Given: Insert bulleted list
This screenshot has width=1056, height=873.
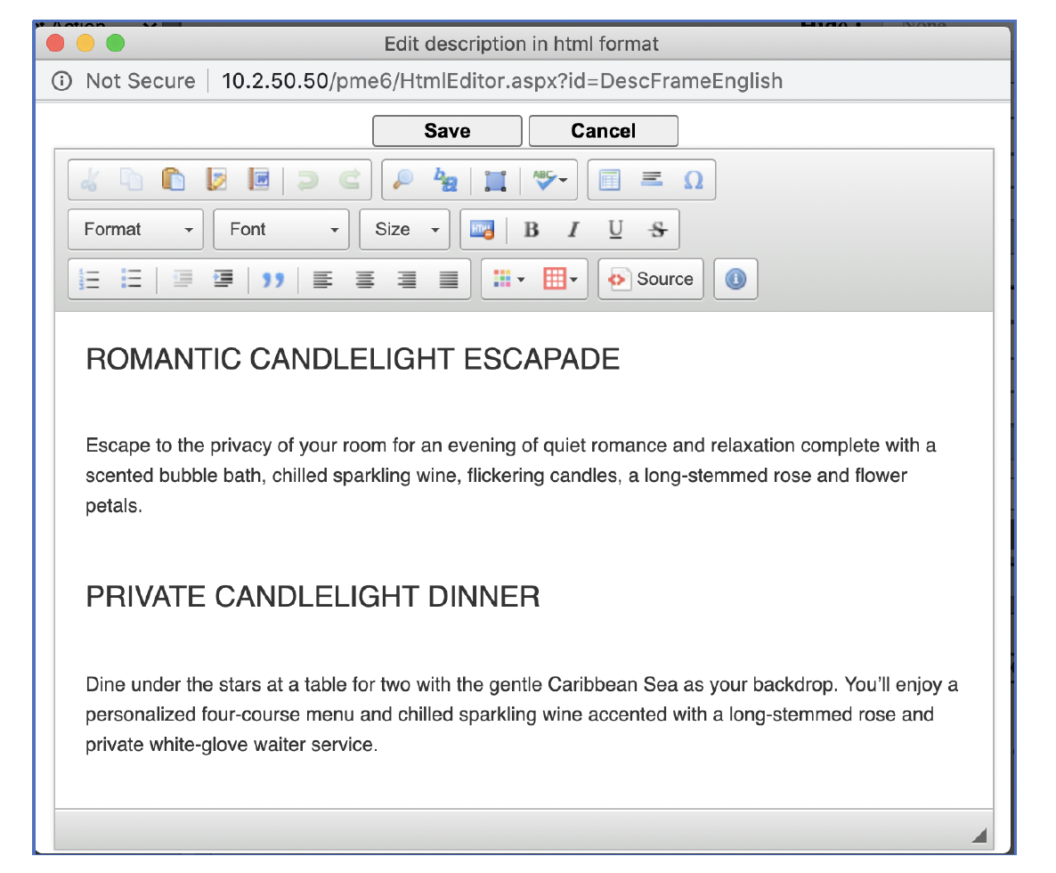Looking at the screenshot, I should (131, 279).
